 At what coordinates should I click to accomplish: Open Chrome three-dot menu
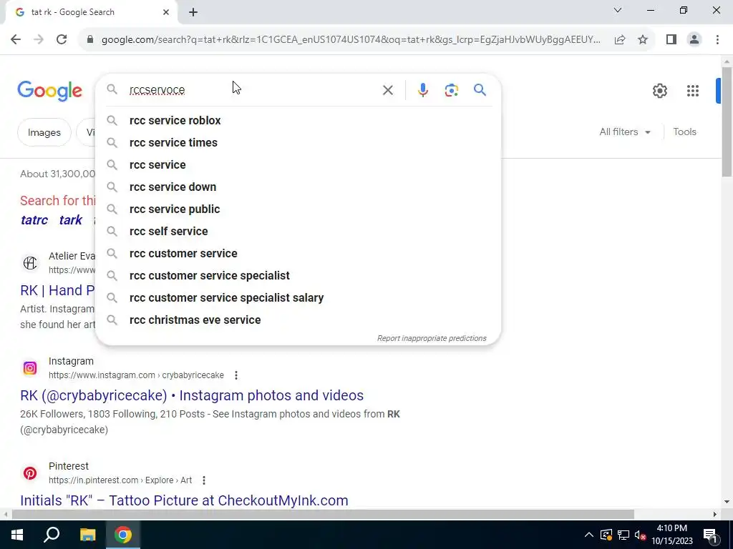pyautogui.click(x=717, y=40)
